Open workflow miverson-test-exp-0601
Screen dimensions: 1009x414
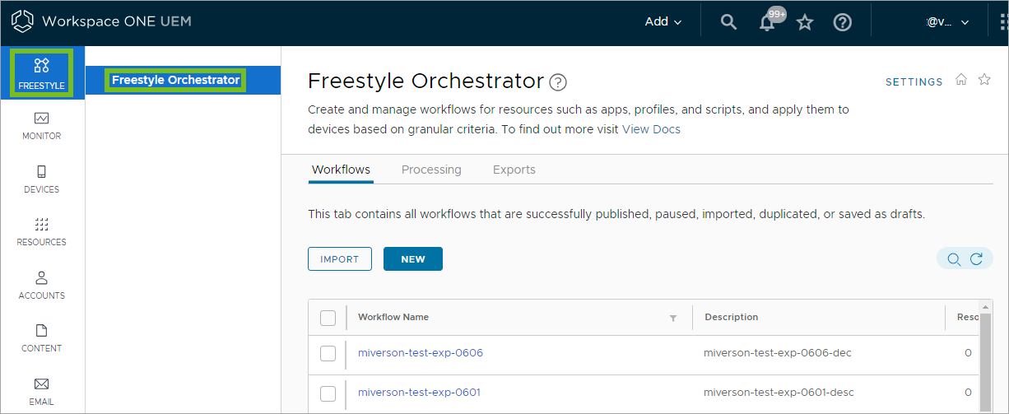click(x=419, y=393)
